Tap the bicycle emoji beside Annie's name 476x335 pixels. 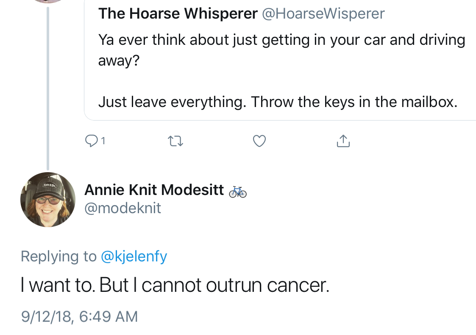tap(238, 192)
